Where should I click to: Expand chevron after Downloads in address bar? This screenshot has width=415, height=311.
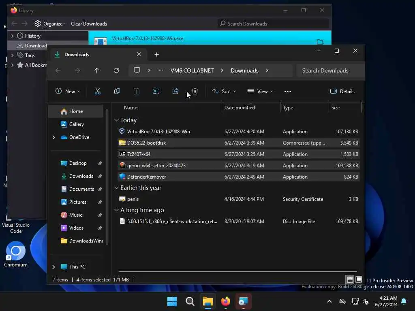coord(267,70)
